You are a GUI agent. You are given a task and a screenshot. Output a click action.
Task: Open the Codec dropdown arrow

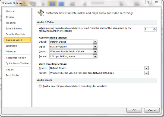click(x=95, y=52)
